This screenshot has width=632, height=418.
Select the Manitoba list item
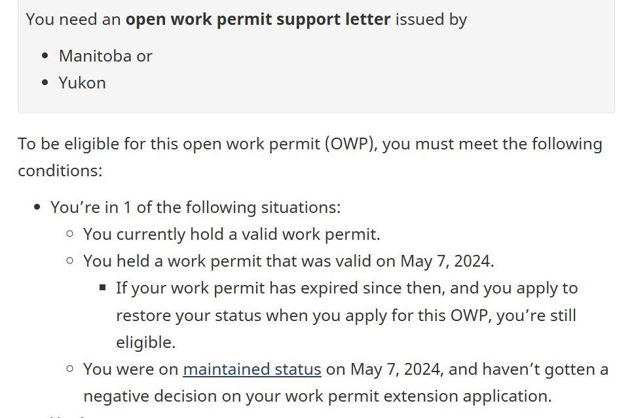[95, 56]
